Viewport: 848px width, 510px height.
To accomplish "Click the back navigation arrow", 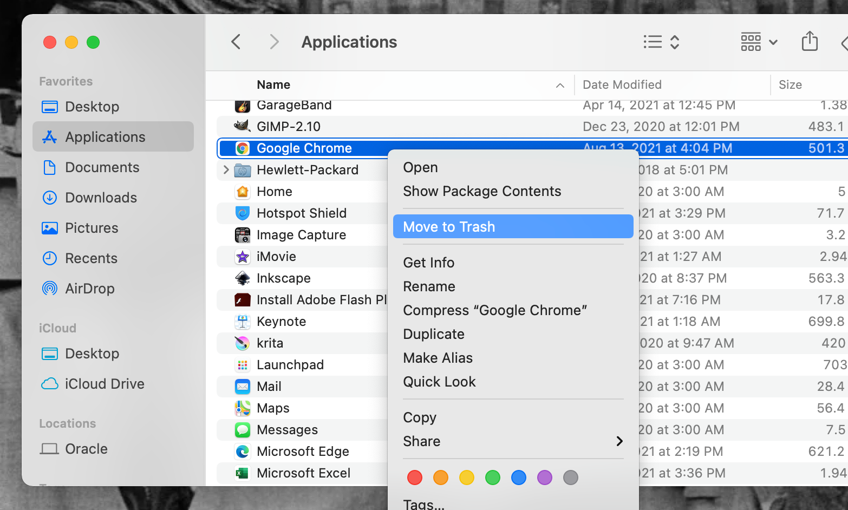I will [236, 42].
